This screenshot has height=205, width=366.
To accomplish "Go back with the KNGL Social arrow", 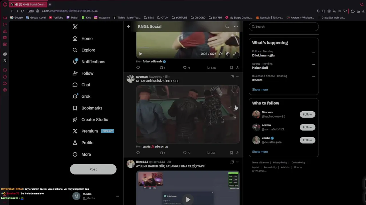I will pyautogui.click(x=129, y=26).
